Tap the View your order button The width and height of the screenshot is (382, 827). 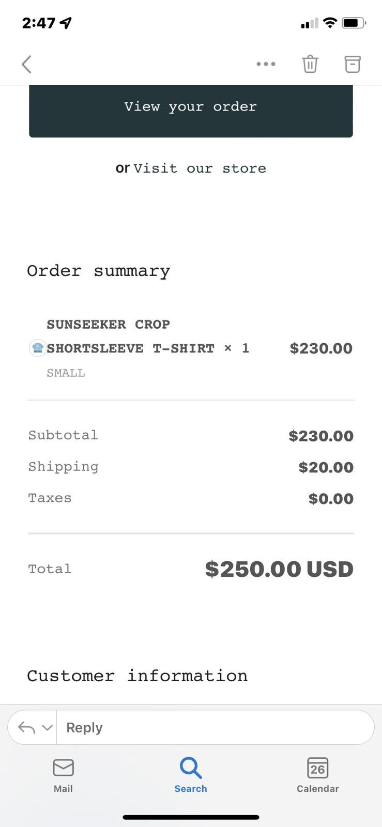coord(191,107)
